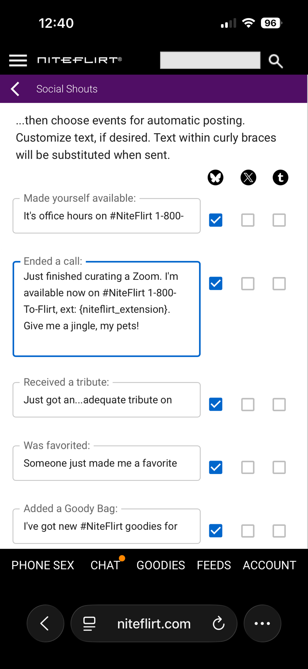This screenshot has width=308, height=669.
Task: Open the hamburger navigation menu
Action: (18, 61)
